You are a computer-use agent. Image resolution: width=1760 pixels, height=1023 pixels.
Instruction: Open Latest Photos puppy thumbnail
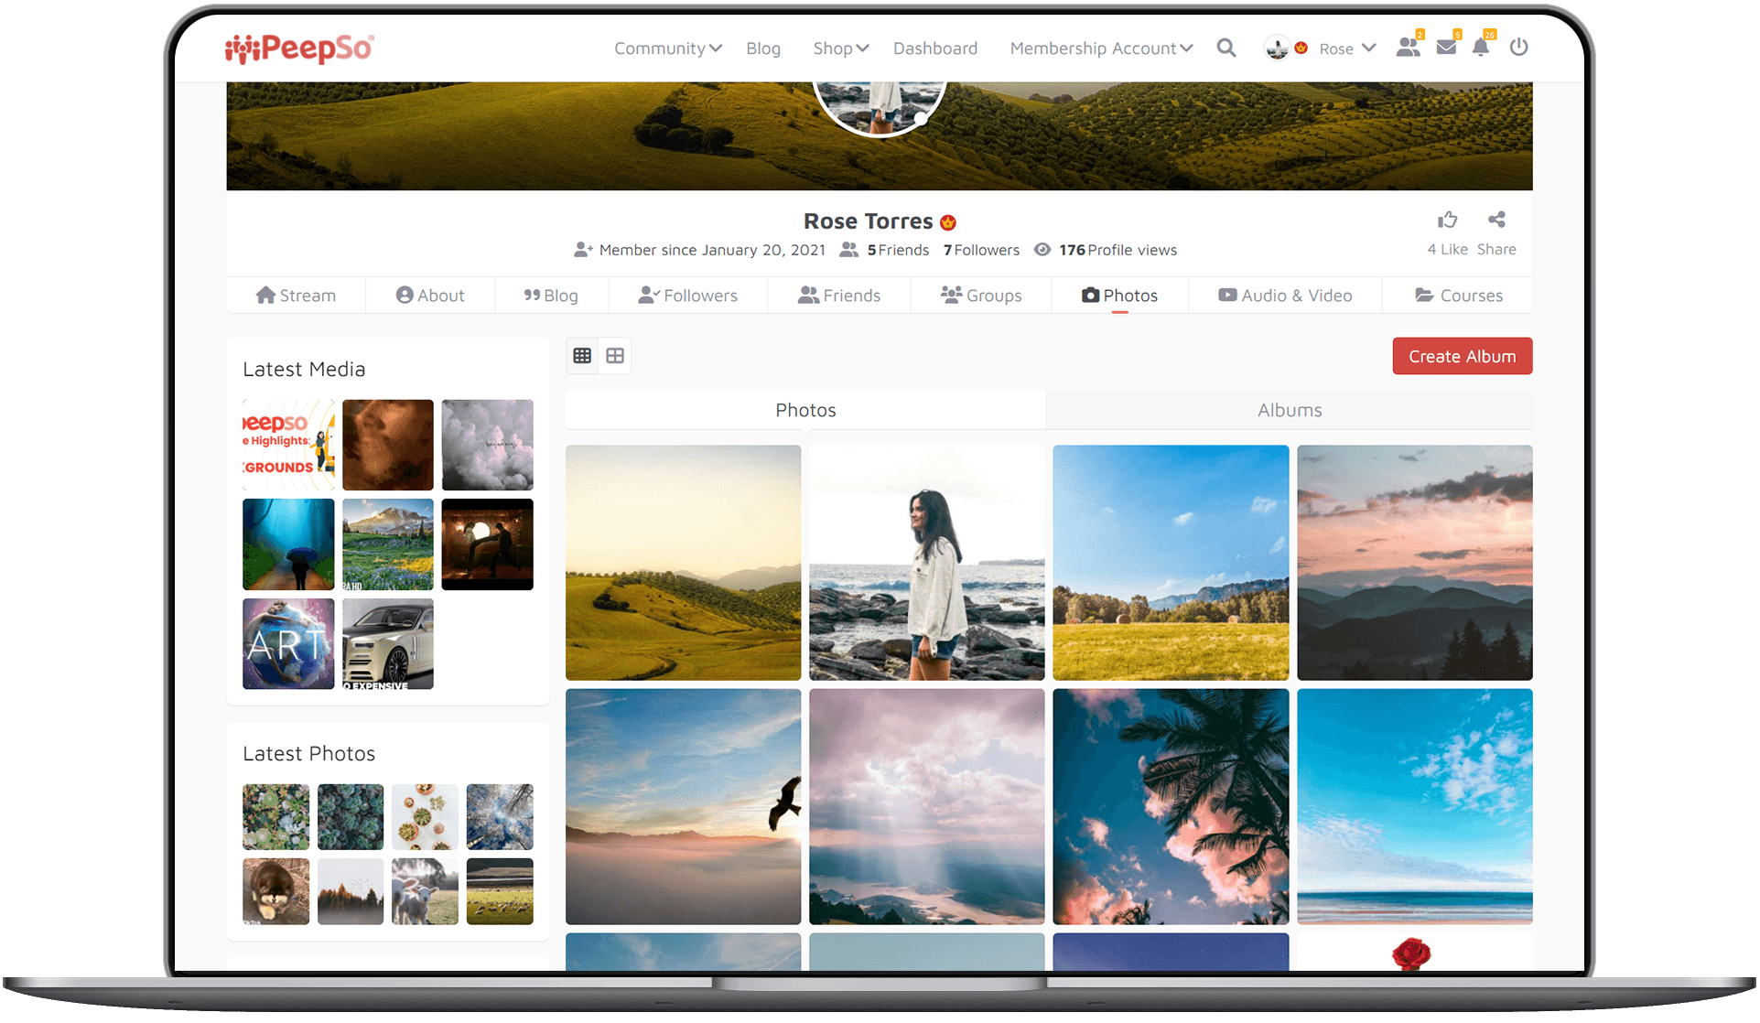(x=276, y=891)
